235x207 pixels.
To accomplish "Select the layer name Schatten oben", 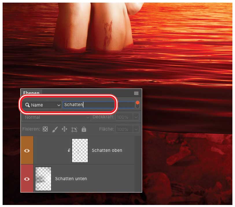I will click(107, 150).
